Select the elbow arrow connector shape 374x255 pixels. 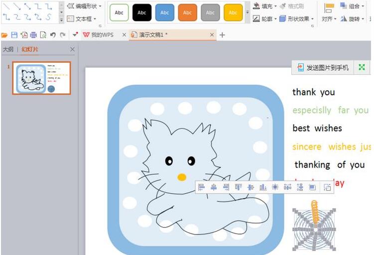coord(48,6)
